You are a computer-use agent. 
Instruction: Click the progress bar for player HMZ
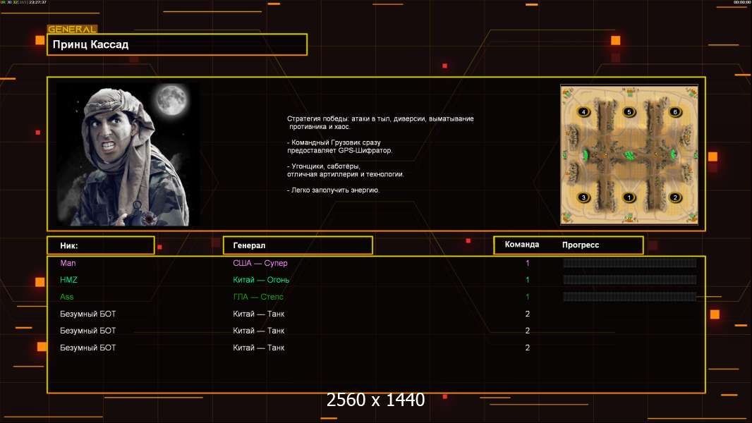629,280
